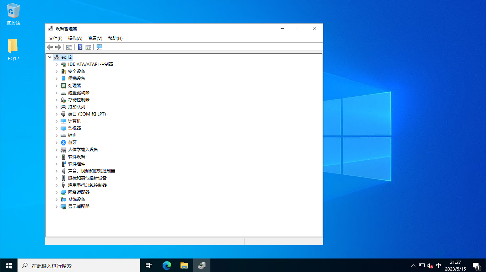Select the Bluetooth (蓝牙) device icon
The width and height of the screenshot is (486, 272).
pyautogui.click(x=63, y=142)
